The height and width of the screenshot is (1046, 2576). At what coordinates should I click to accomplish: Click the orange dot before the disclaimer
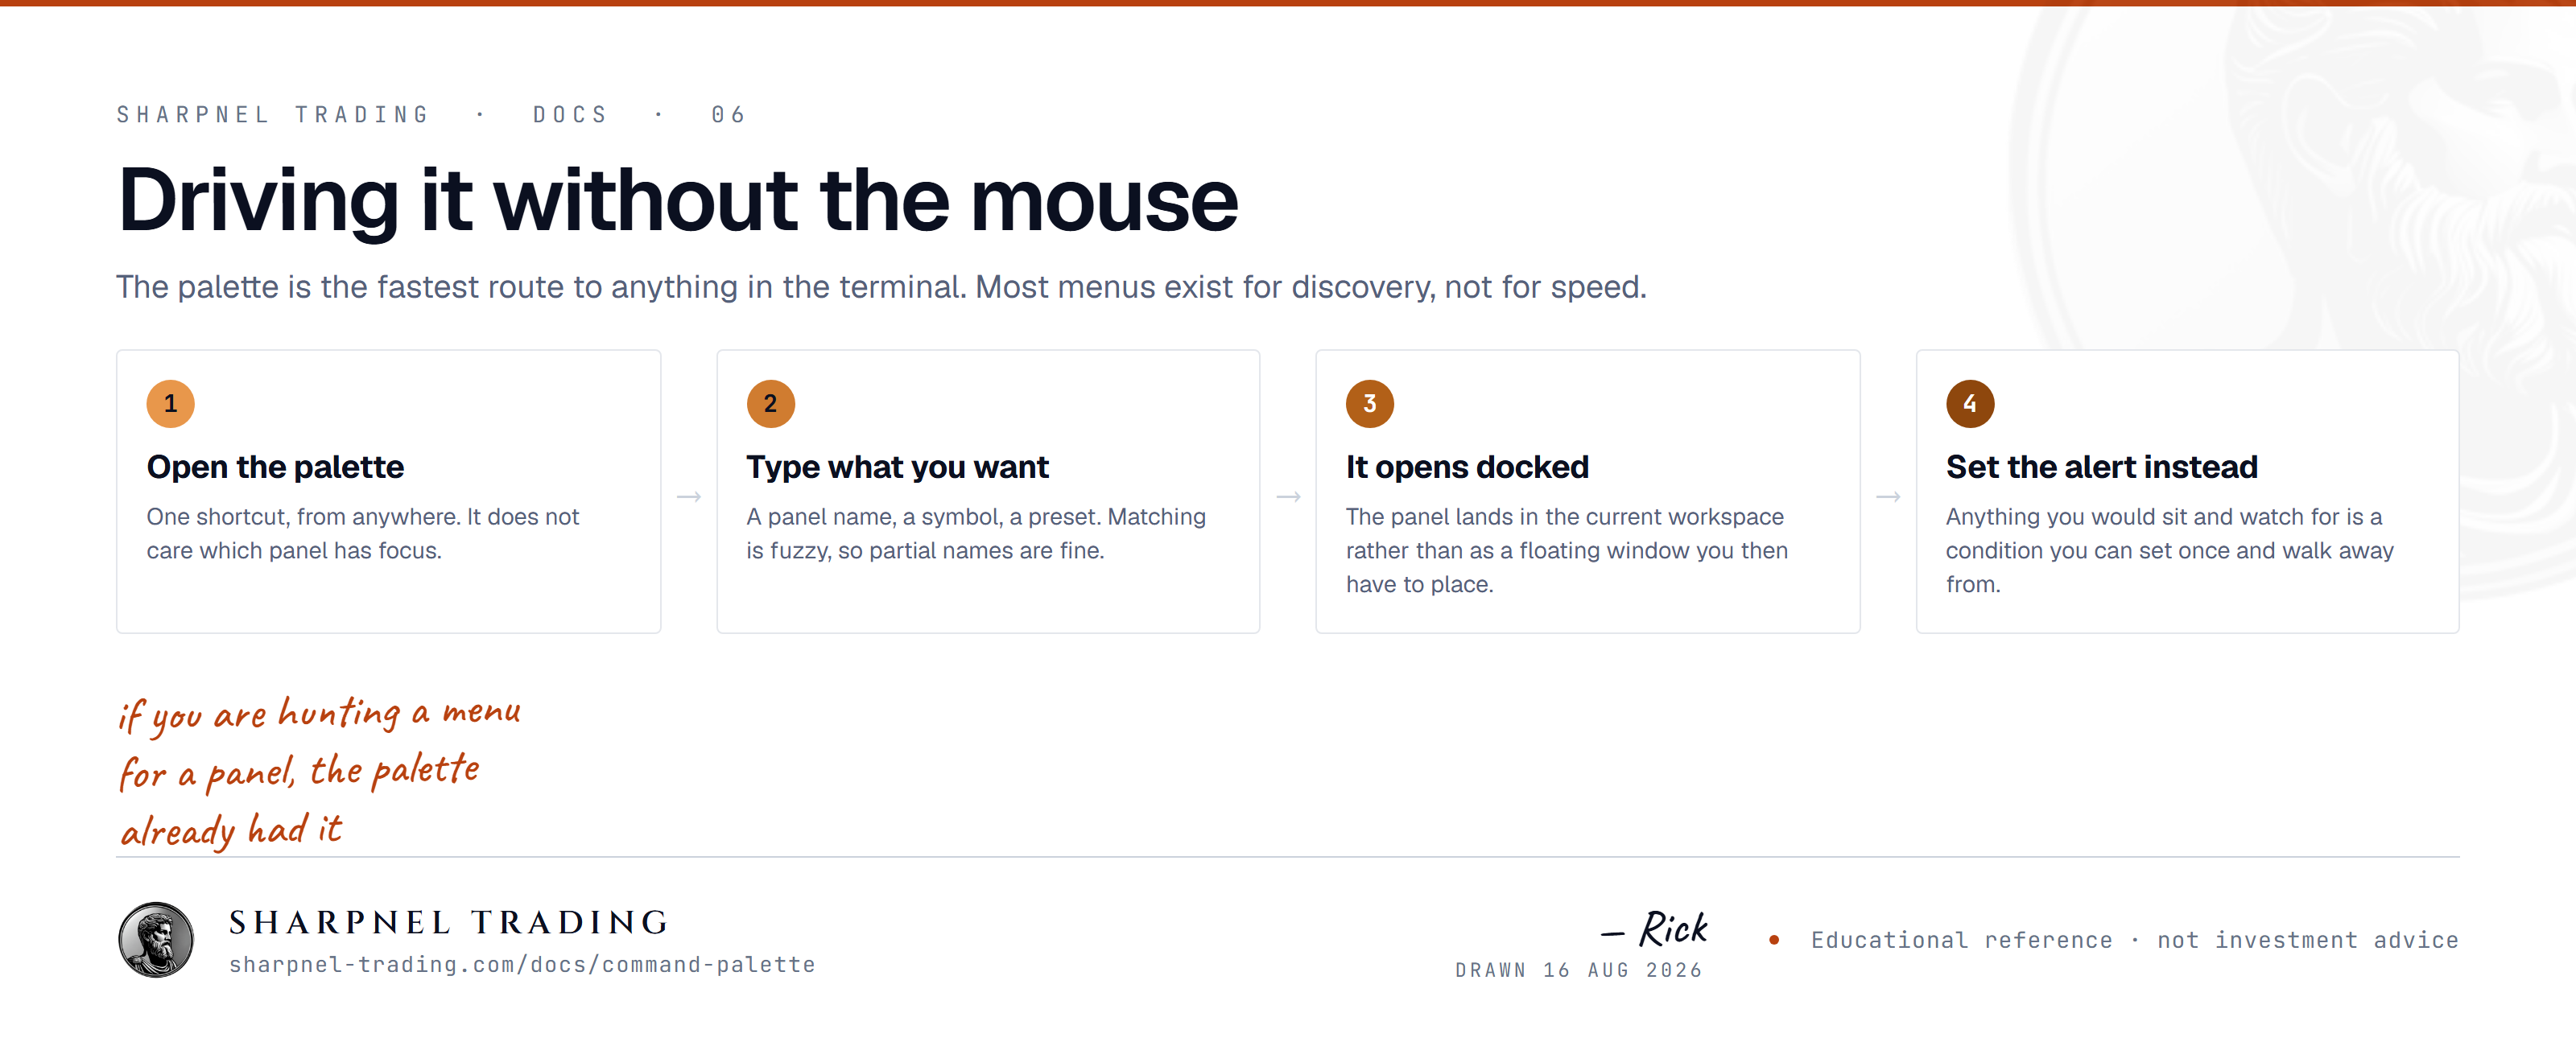[1773, 939]
